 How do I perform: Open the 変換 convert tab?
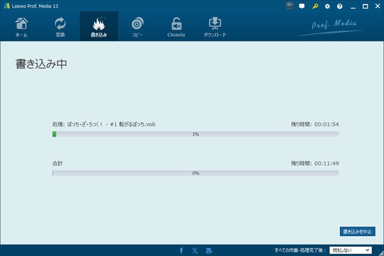coord(60,26)
